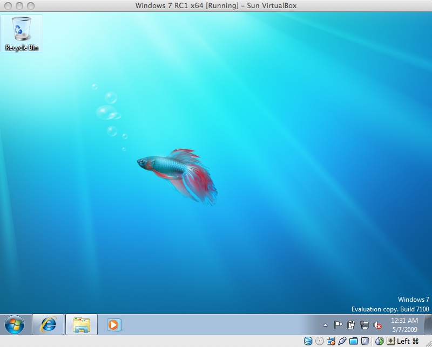Toggle the VirtualBox mouse integration indicator
432x347 pixels.
pyautogui.click(x=379, y=341)
